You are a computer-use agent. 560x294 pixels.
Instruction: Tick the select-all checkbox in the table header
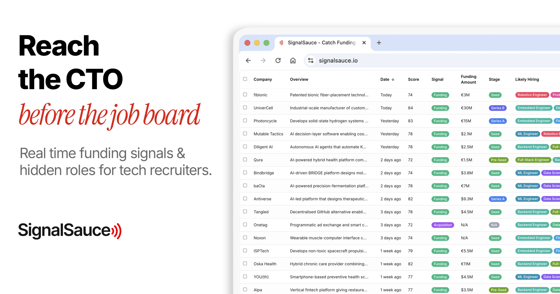[x=245, y=79]
